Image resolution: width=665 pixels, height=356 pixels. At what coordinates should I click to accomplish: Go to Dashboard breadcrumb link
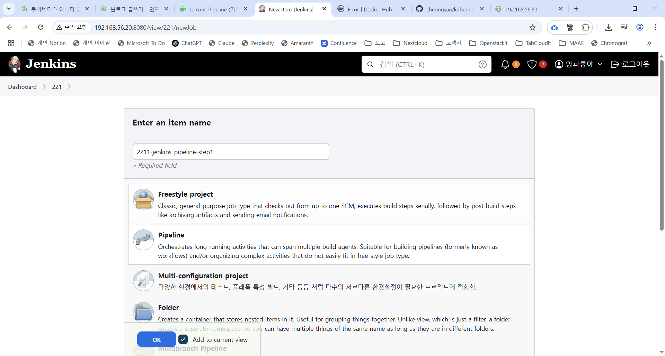pos(23,87)
